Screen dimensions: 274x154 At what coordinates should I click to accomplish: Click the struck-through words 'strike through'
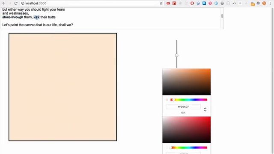13,17
